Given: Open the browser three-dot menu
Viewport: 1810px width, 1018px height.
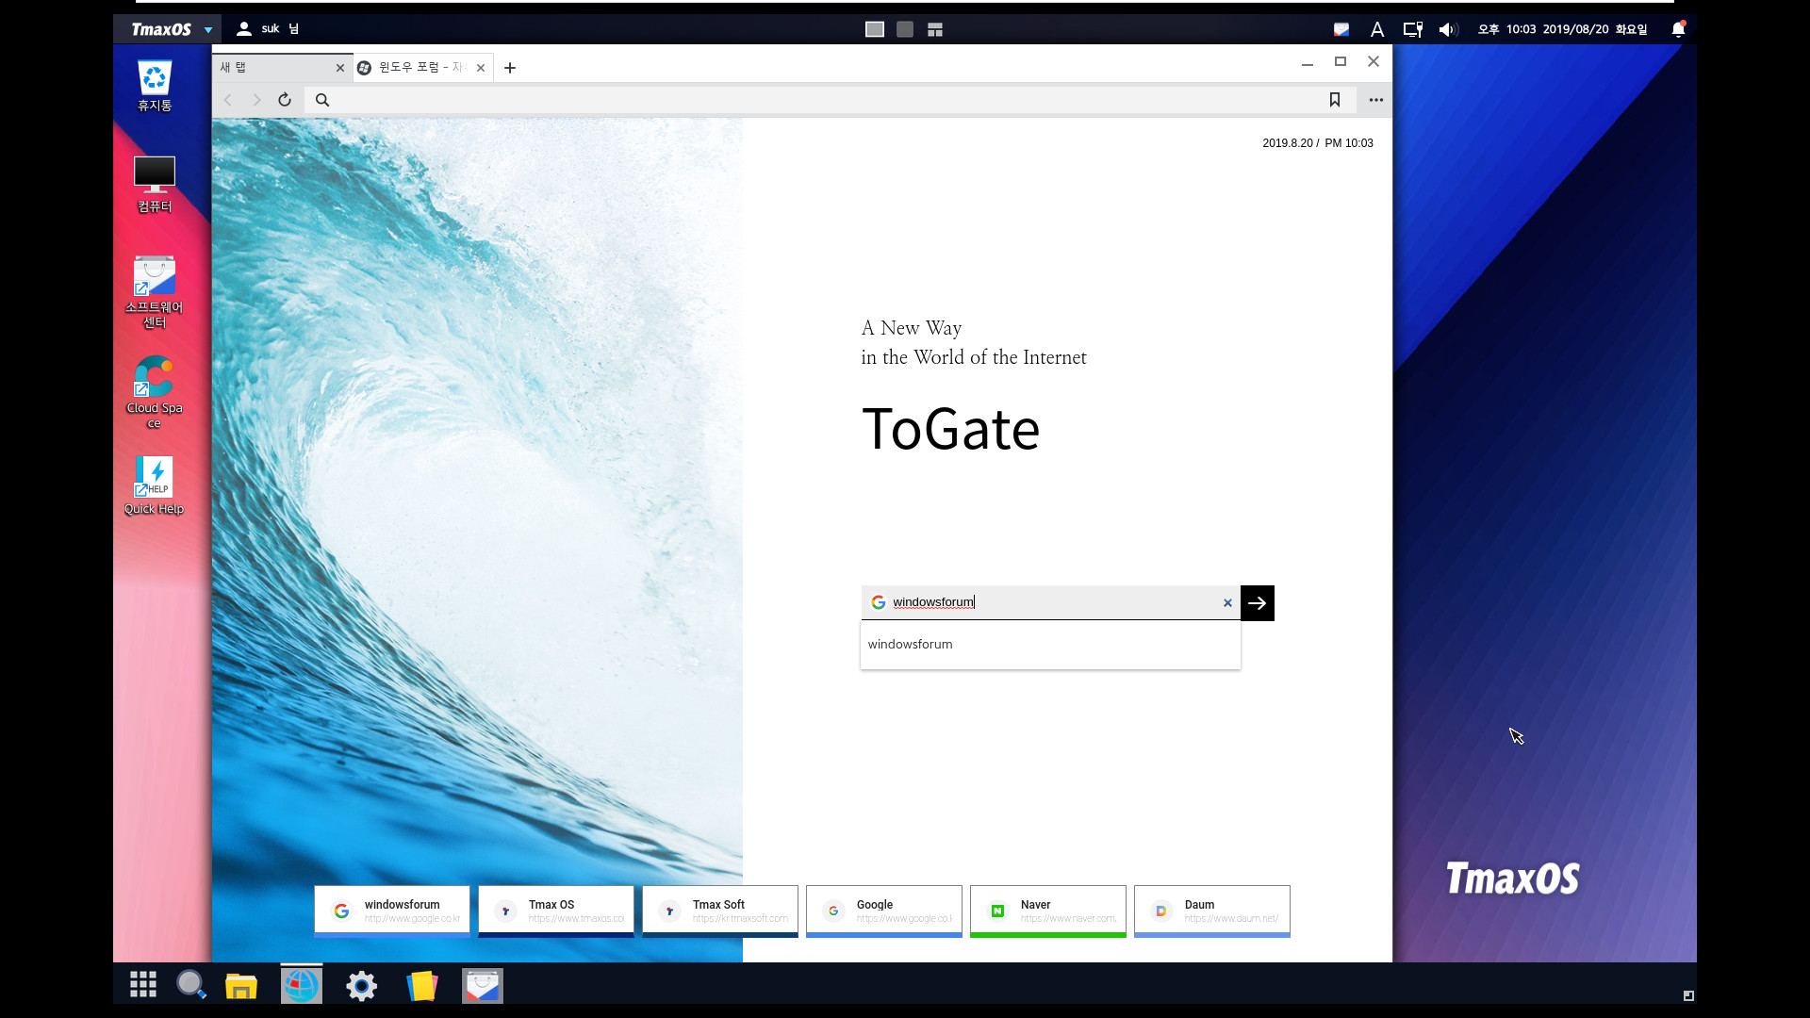Looking at the screenshot, I should (x=1376, y=100).
